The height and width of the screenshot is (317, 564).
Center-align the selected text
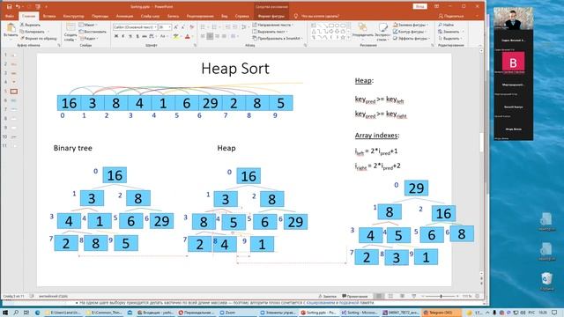(x=210, y=36)
